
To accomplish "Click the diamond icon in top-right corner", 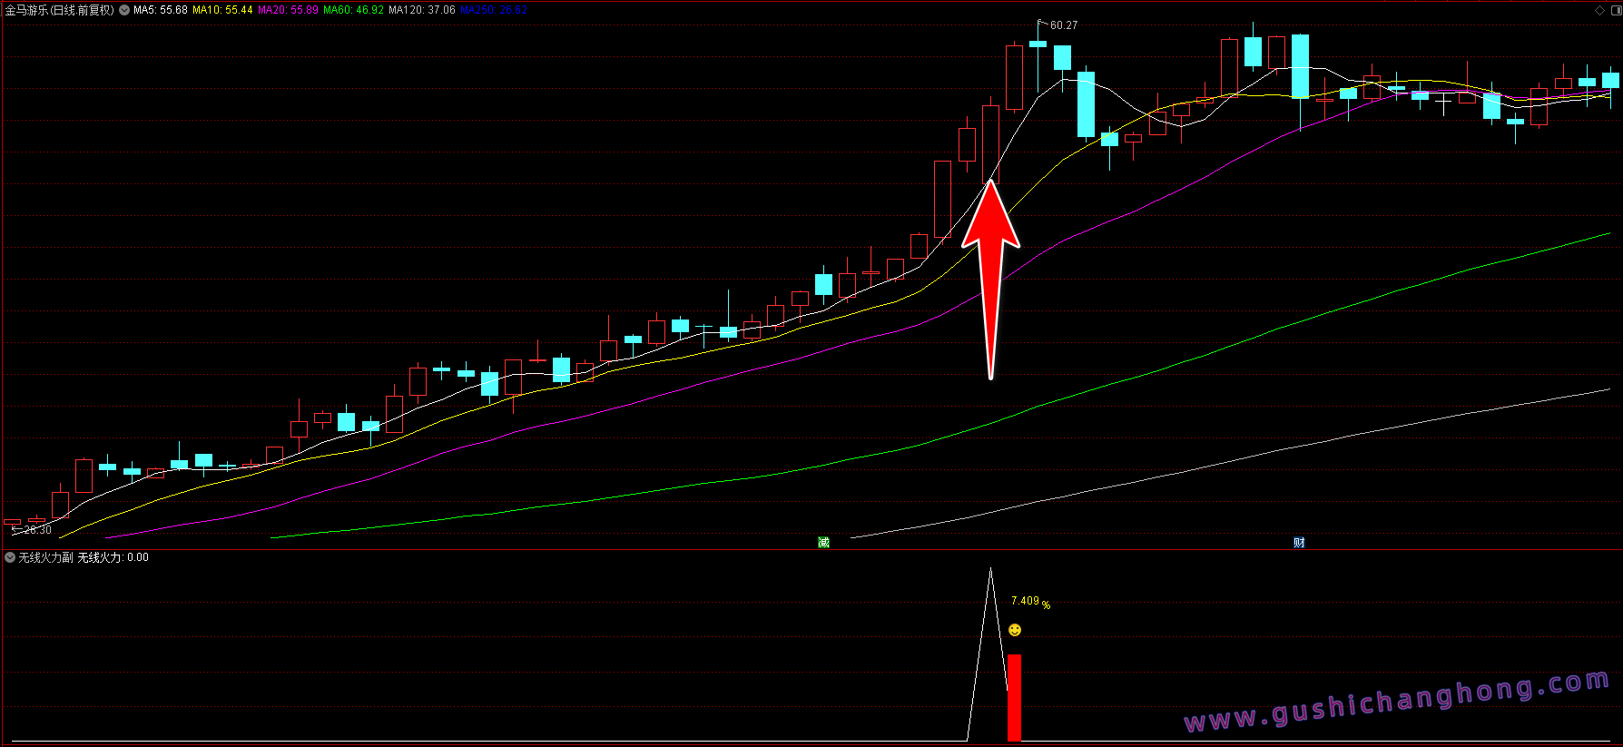I will click(1599, 10).
